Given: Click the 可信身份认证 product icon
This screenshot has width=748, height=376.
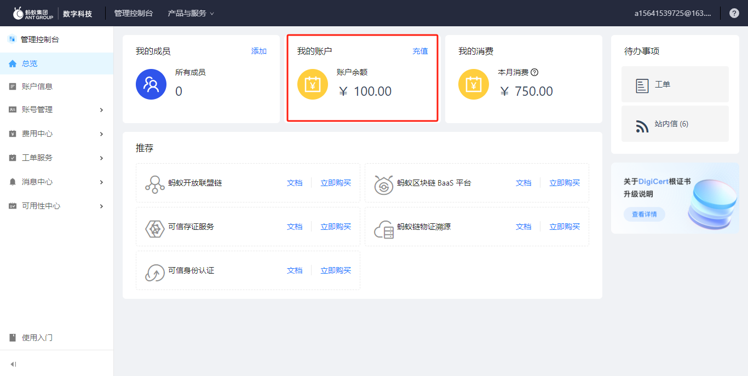Looking at the screenshot, I should tap(155, 272).
